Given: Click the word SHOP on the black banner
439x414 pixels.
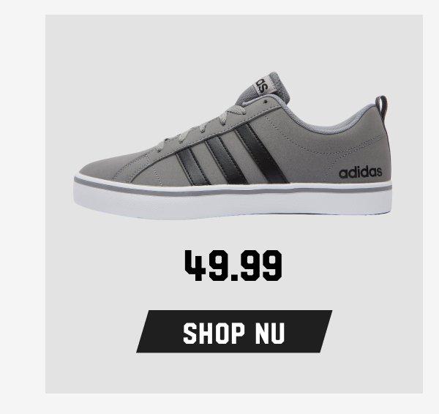Looking at the screenshot, I should 214,333.
